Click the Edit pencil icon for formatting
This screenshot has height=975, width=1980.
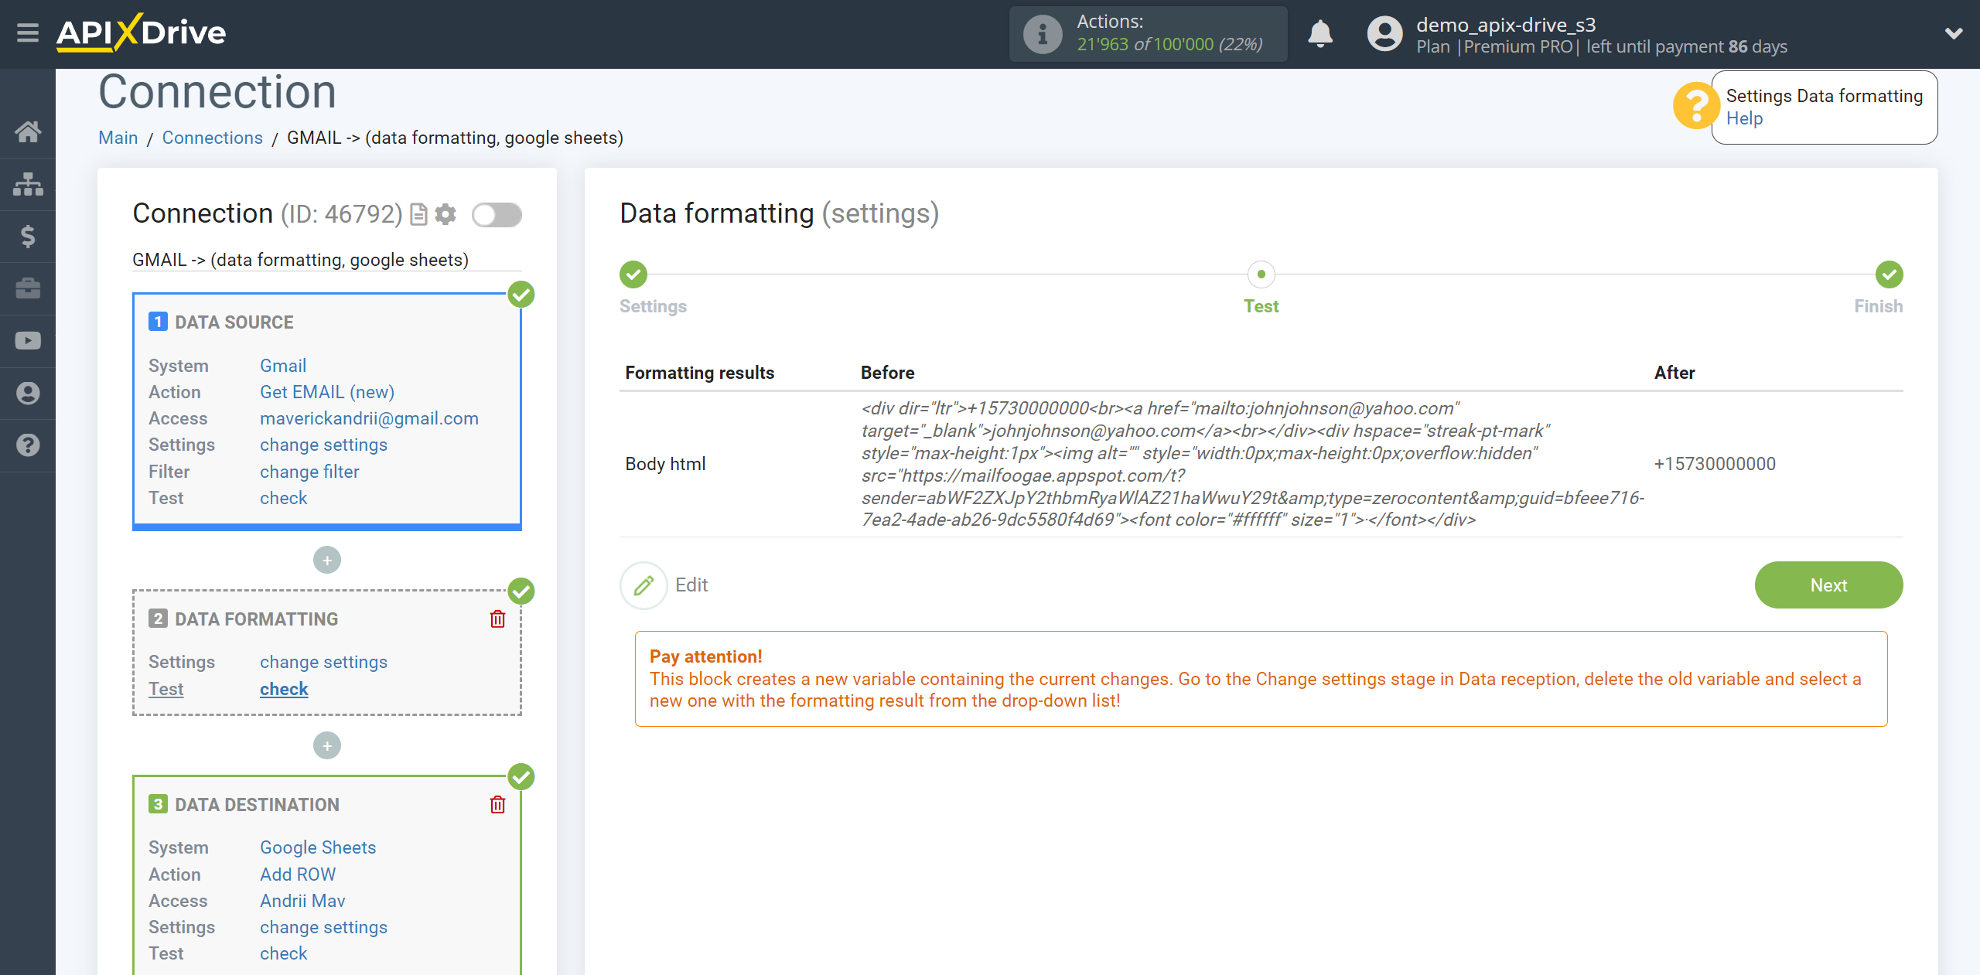[643, 584]
